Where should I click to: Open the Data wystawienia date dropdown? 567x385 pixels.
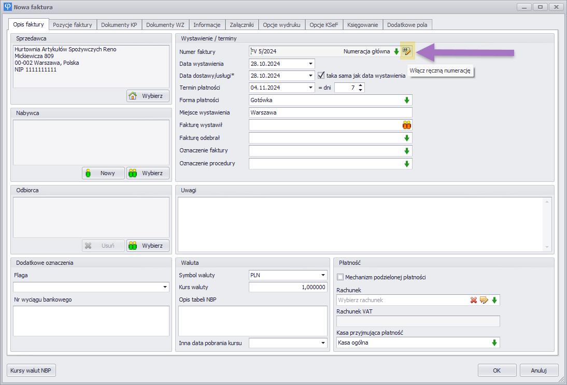[311, 64]
